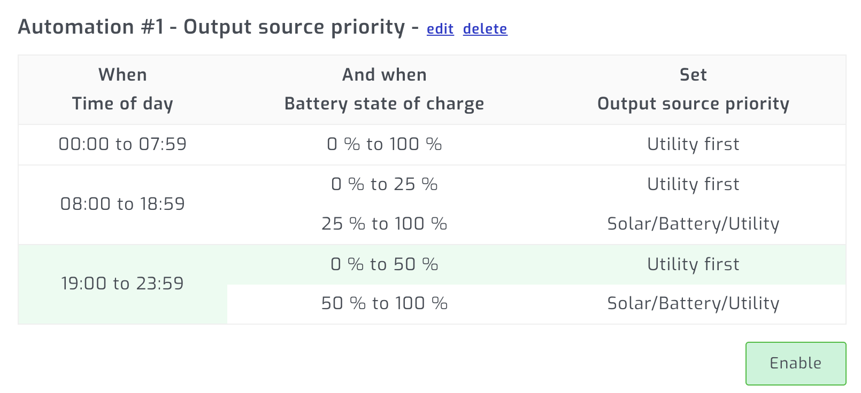Image resolution: width=861 pixels, height=393 pixels.
Task: Enable Automation #1
Action: pyautogui.click(x=795, y=363)
